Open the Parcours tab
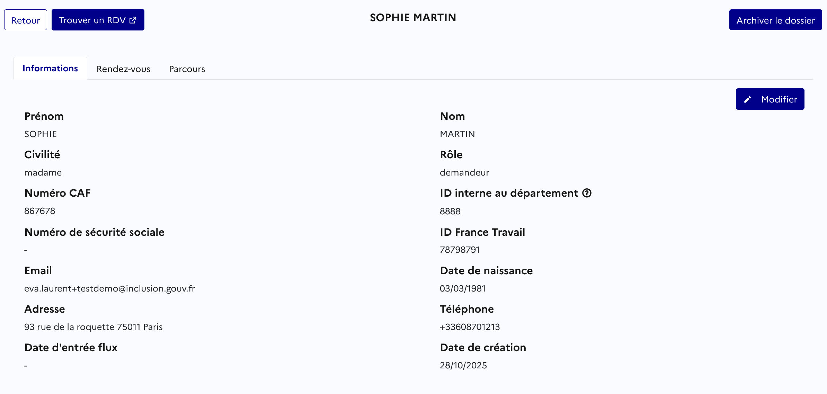This screenshot has height=394, width=827. coord(187,69)
